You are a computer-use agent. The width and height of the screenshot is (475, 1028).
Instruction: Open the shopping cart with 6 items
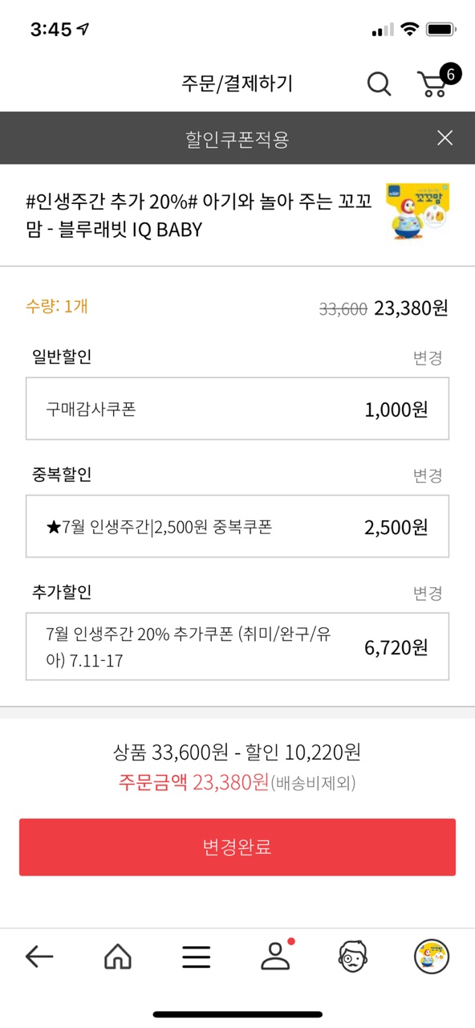coord(438,80)
